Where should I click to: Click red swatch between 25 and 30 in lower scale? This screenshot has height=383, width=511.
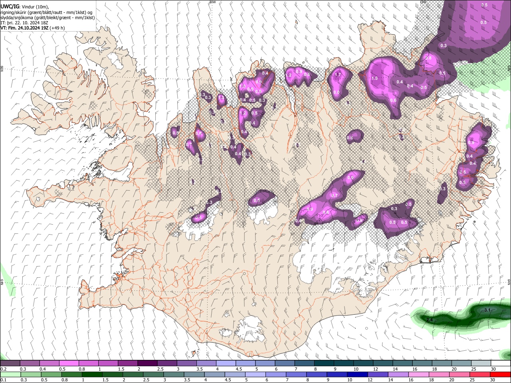click(x=481, y=375)
